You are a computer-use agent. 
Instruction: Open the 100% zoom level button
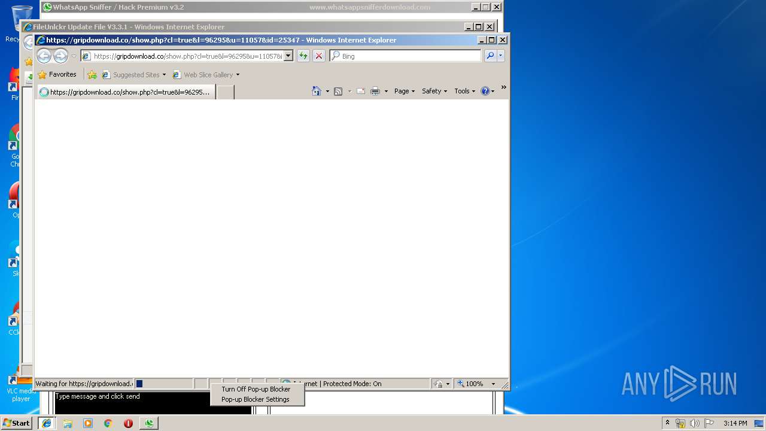click(471, 384)
